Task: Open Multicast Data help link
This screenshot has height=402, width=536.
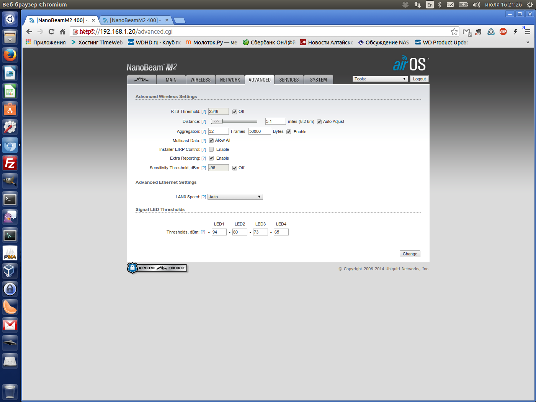Action: pyautogui.click(x=204, y=141)
